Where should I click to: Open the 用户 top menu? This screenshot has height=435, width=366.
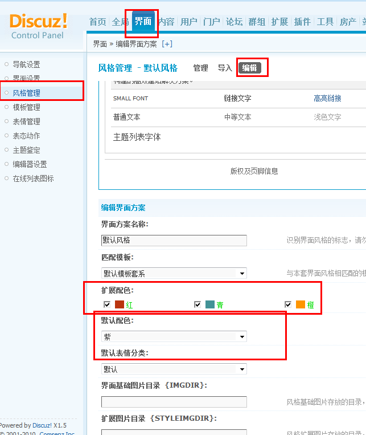(188, 22)
